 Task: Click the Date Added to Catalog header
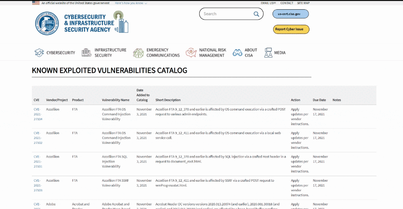point(143,95)
